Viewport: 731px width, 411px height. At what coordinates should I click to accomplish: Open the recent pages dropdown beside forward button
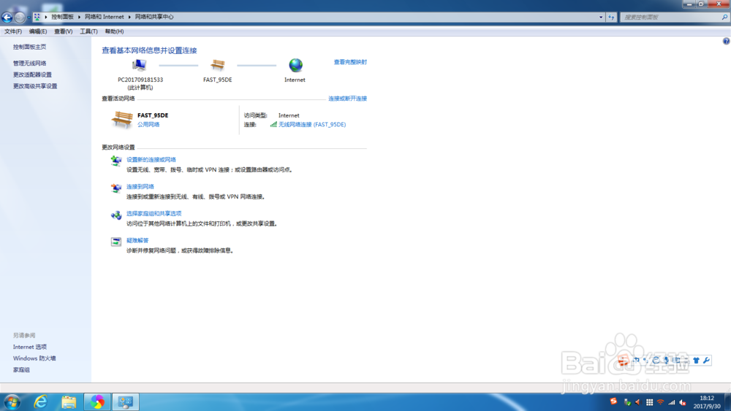pyautogui.click(x=29, y=18)
